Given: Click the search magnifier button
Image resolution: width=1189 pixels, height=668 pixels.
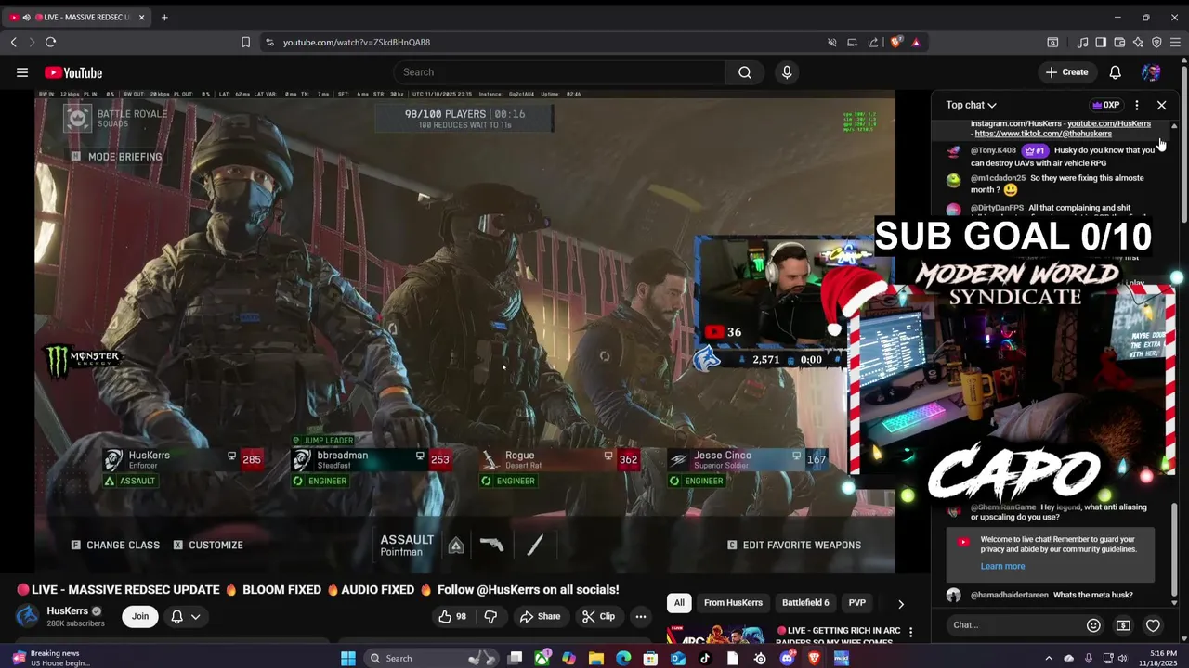Looking at the screenshot, I should 745,72.
